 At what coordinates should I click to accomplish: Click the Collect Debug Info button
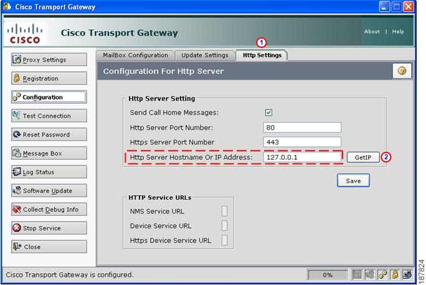point(49,209)
